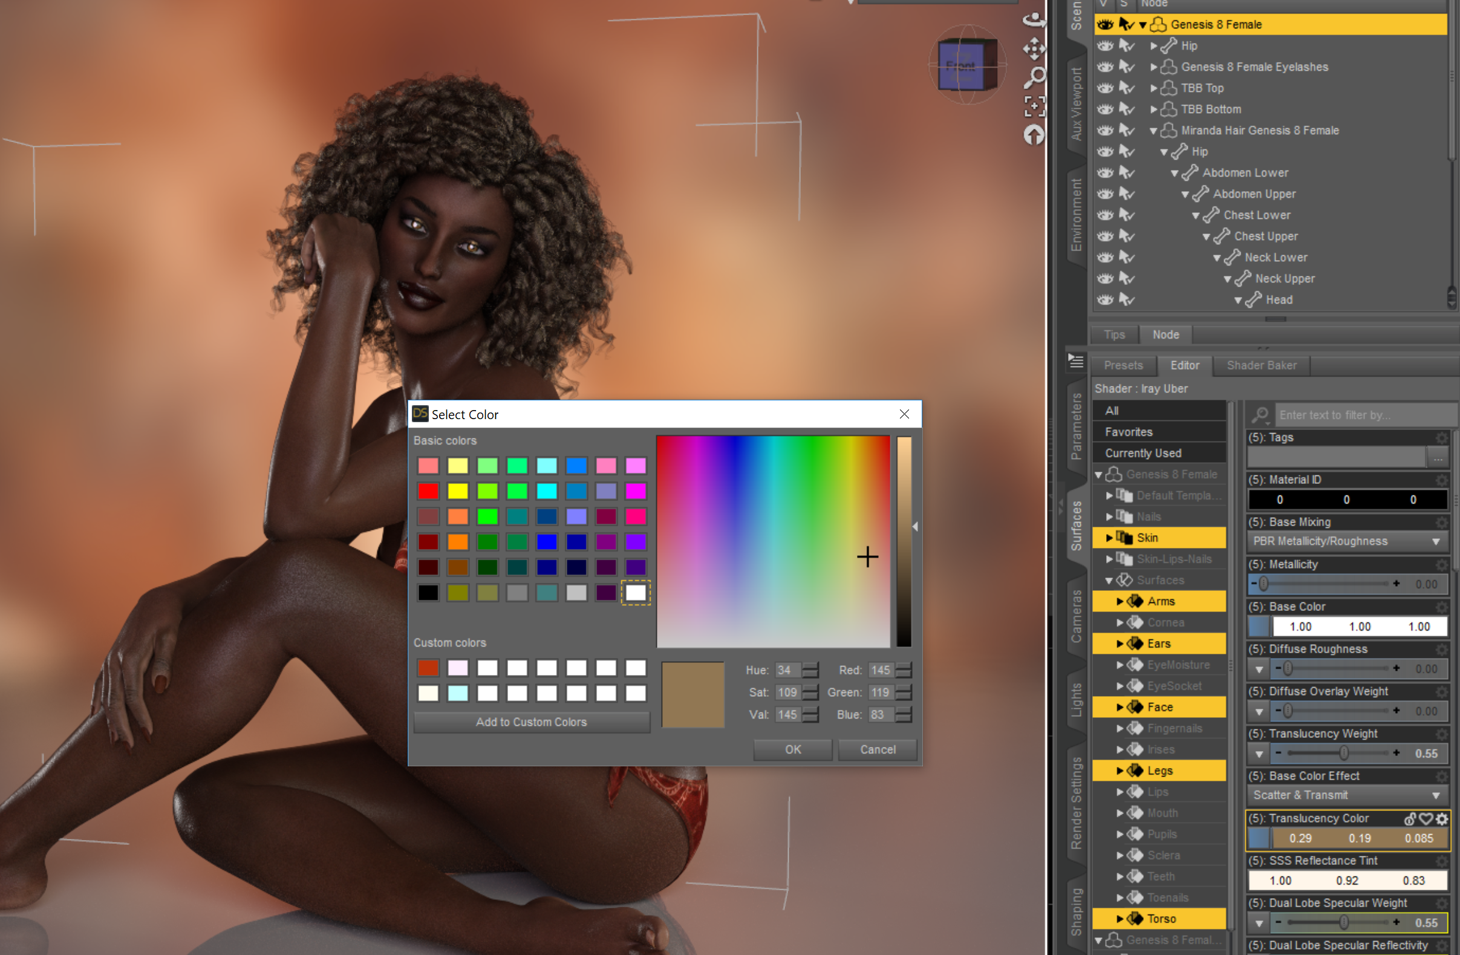
Task: Open Translucency Color gear settings icon
Action: pyautogui.click(x=1442, y=819)
